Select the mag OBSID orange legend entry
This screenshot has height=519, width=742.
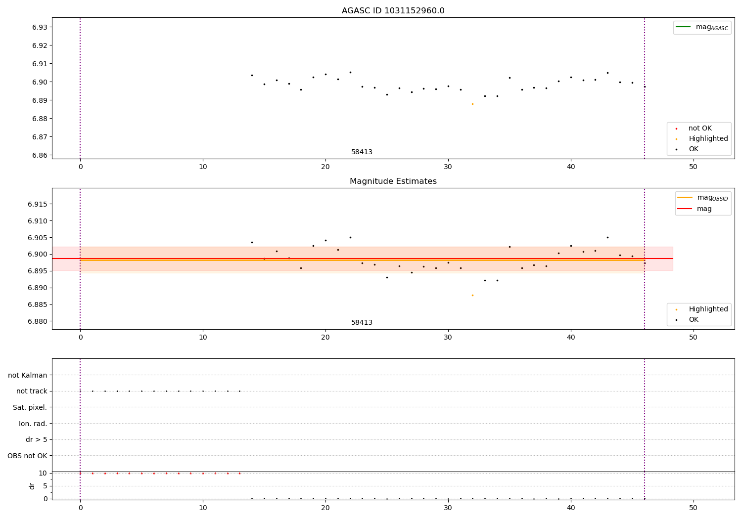tap(702, 198)
